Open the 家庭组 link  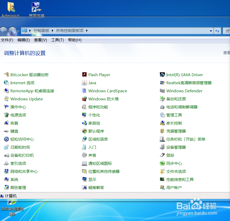[94, 123]
